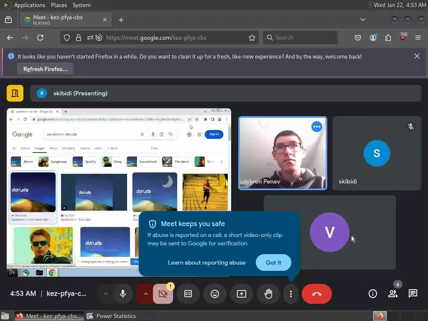The height and width of the screenshot is (321, 428).
Task: Mute the microphone in Meet
Action: [123, 294]
